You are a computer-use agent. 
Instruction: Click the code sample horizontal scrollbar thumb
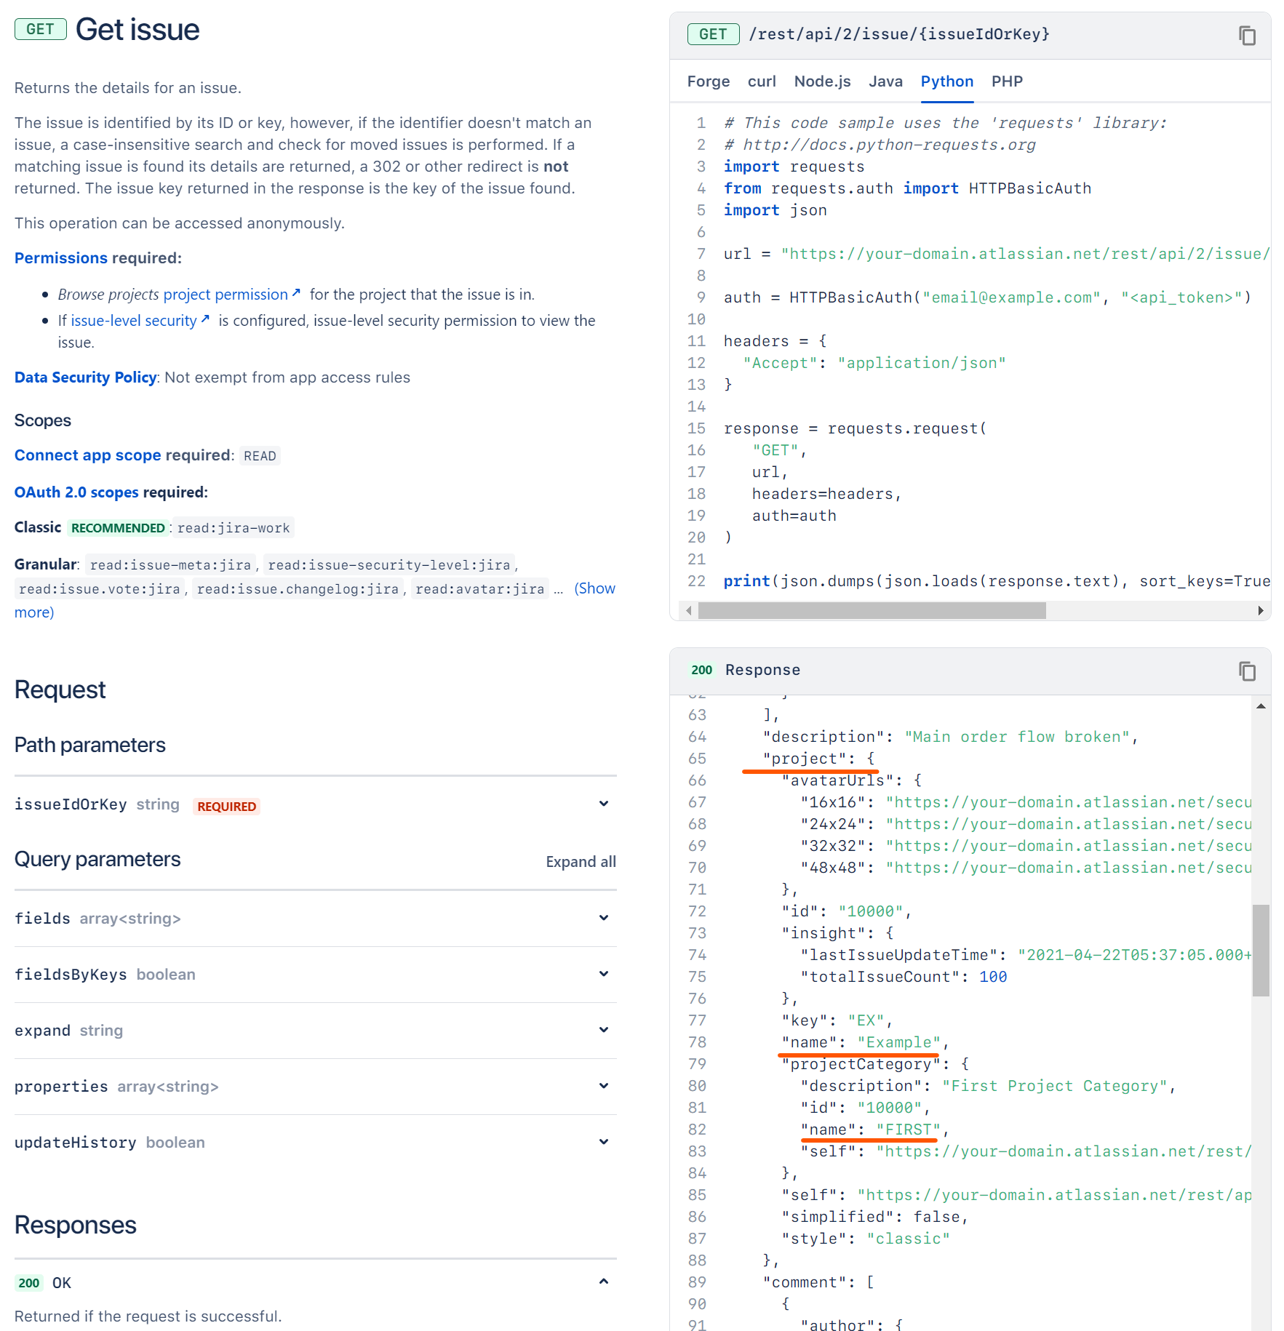(x=872, y=610)
